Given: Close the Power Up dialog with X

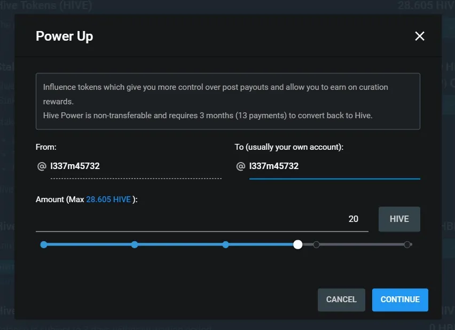Looking at the screenshot, I should [419, 36].
